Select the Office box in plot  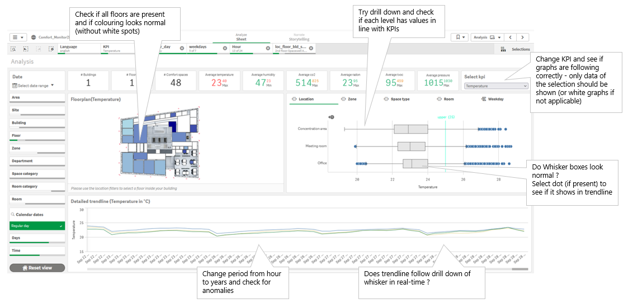coord(415,163)
